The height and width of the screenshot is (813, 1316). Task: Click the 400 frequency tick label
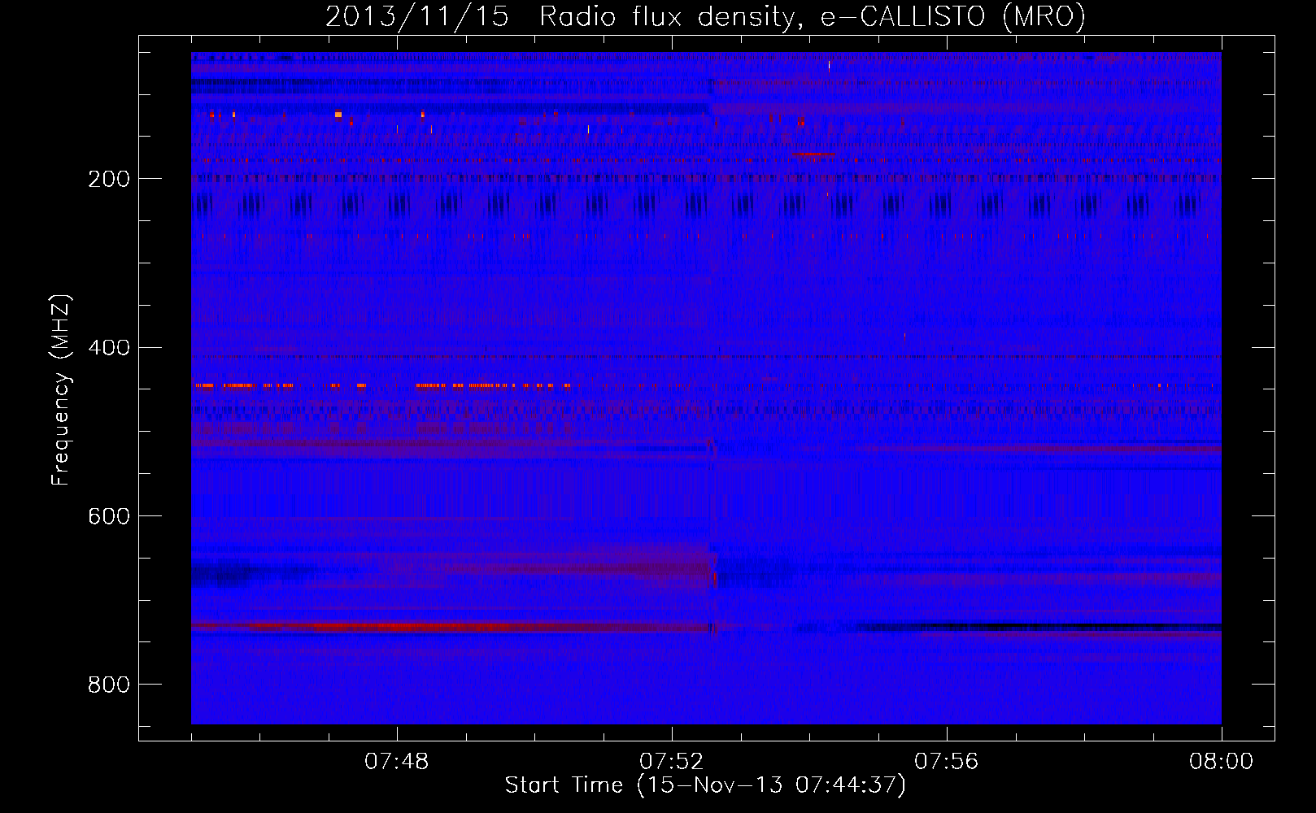[108, 348]
